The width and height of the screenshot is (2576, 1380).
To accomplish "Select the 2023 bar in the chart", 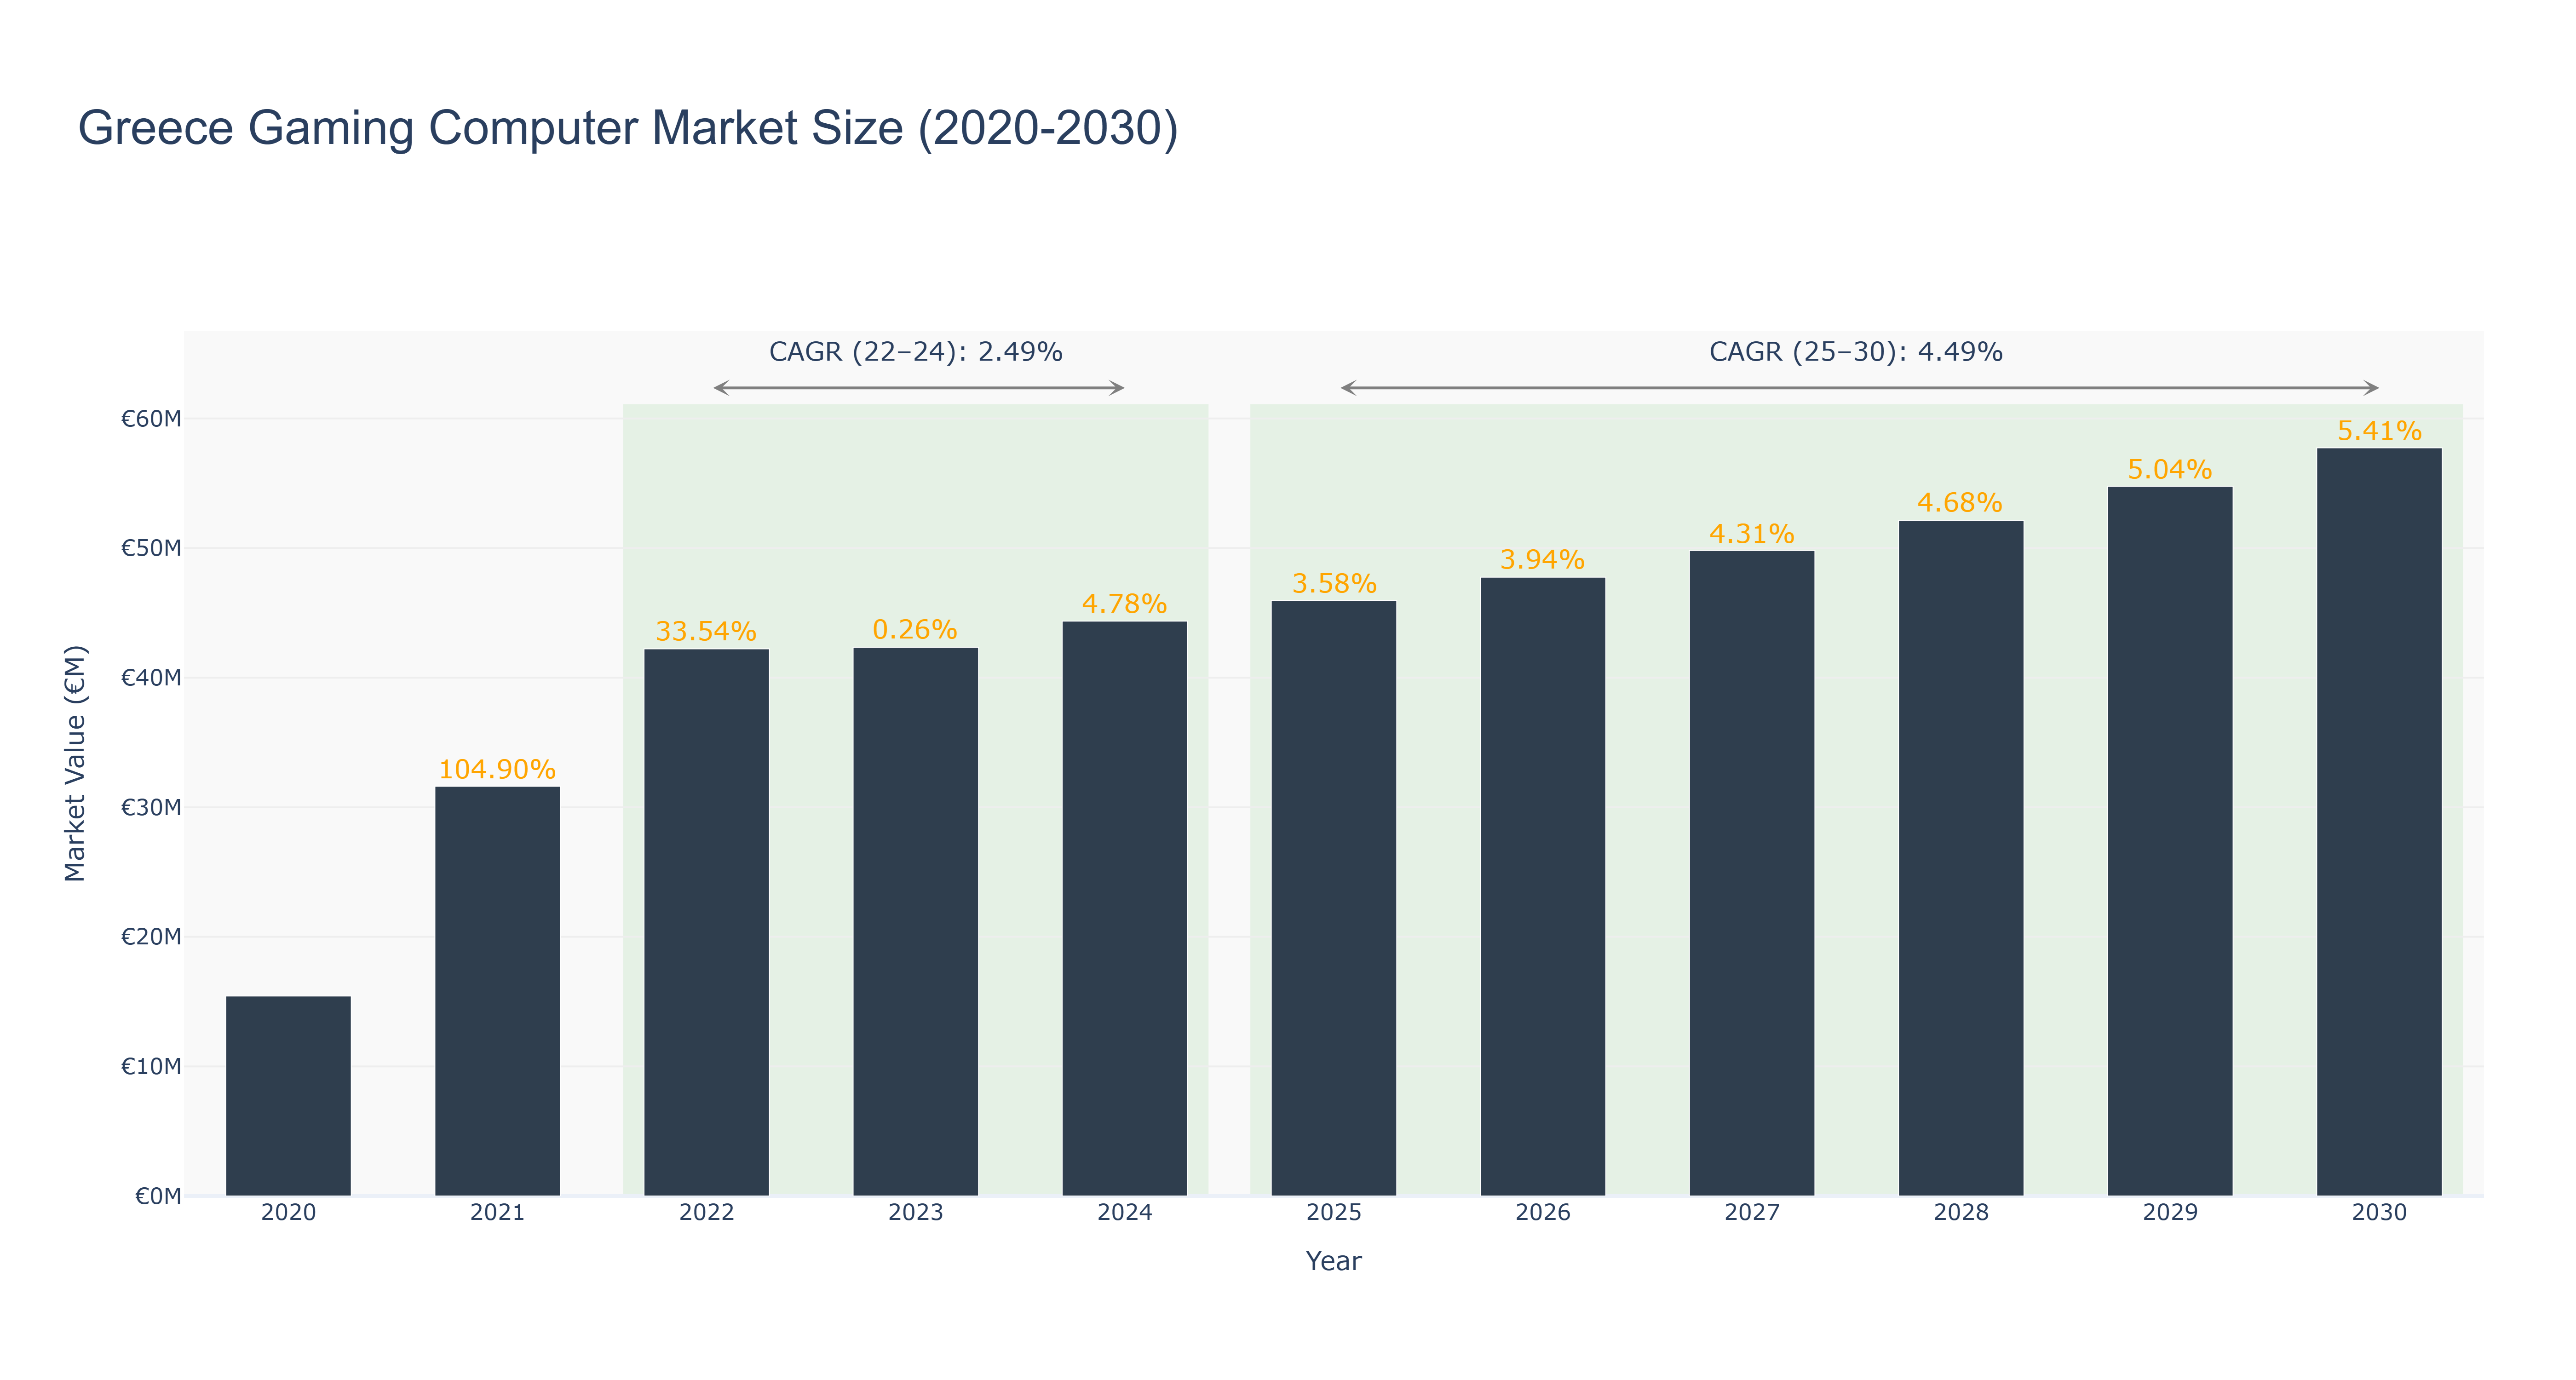I will 915,922.
